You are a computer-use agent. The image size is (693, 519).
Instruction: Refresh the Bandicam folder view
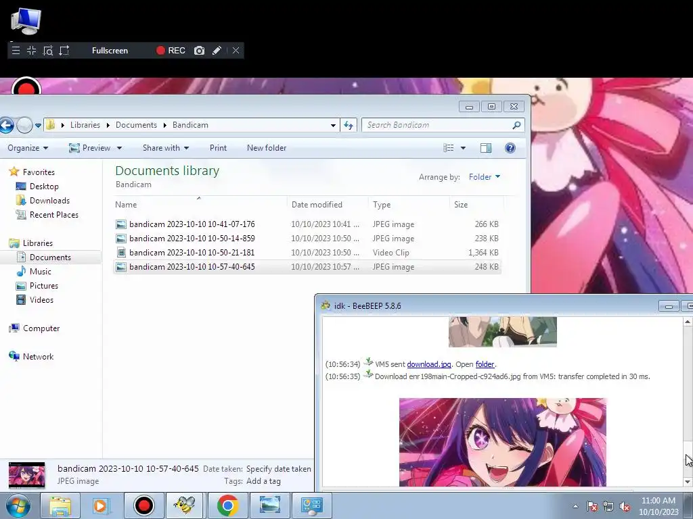coord(349,125)
